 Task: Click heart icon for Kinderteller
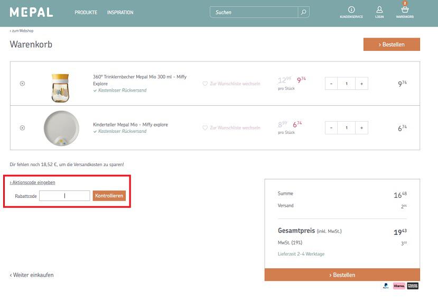[x=205, y=128]
